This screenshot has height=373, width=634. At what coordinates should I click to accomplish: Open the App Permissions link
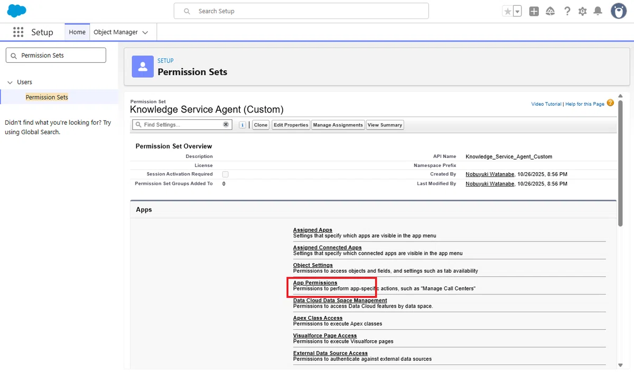(315, 283)
